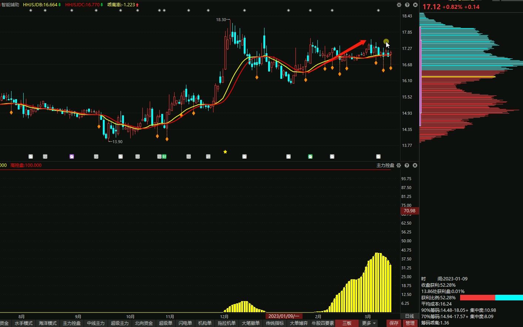
Task: Click the 12月 label on the time axis
Action: coord(224,317)
